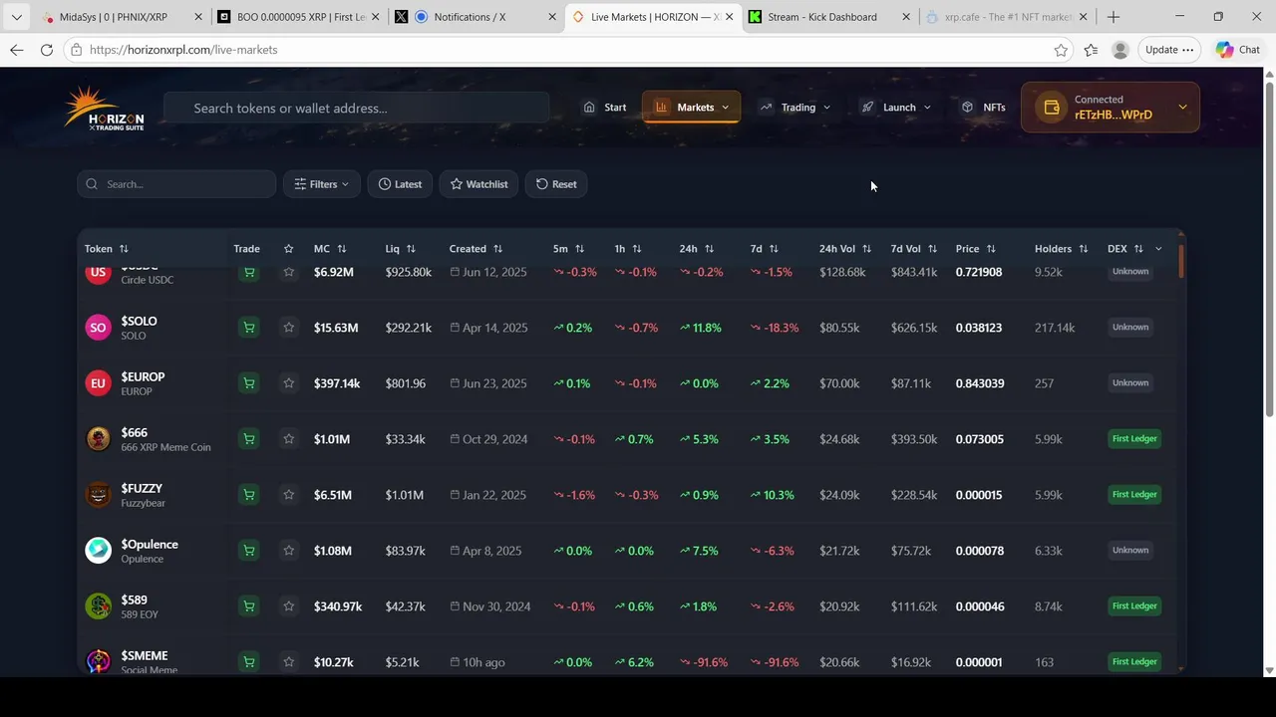Open trade cart for $589 row
Image resolution: width=1276 pixels, height=717 pixels.
point(249,606)
